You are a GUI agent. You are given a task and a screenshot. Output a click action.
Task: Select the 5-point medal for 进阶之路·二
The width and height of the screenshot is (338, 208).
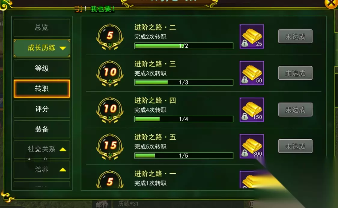(110, 37)
